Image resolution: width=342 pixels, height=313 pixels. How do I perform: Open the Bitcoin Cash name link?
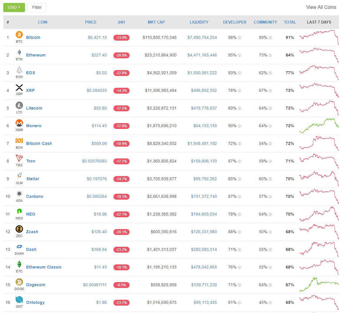[39, 143]
